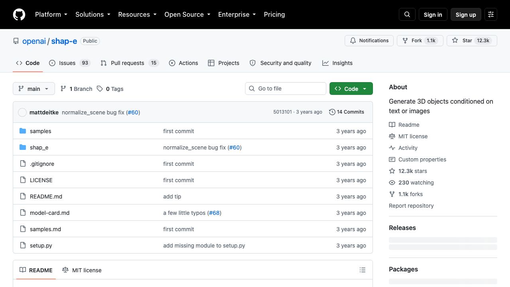Viewport: 510px width, 287px height.
Task: Open the Pricing page link
Action: coord(275,14)
